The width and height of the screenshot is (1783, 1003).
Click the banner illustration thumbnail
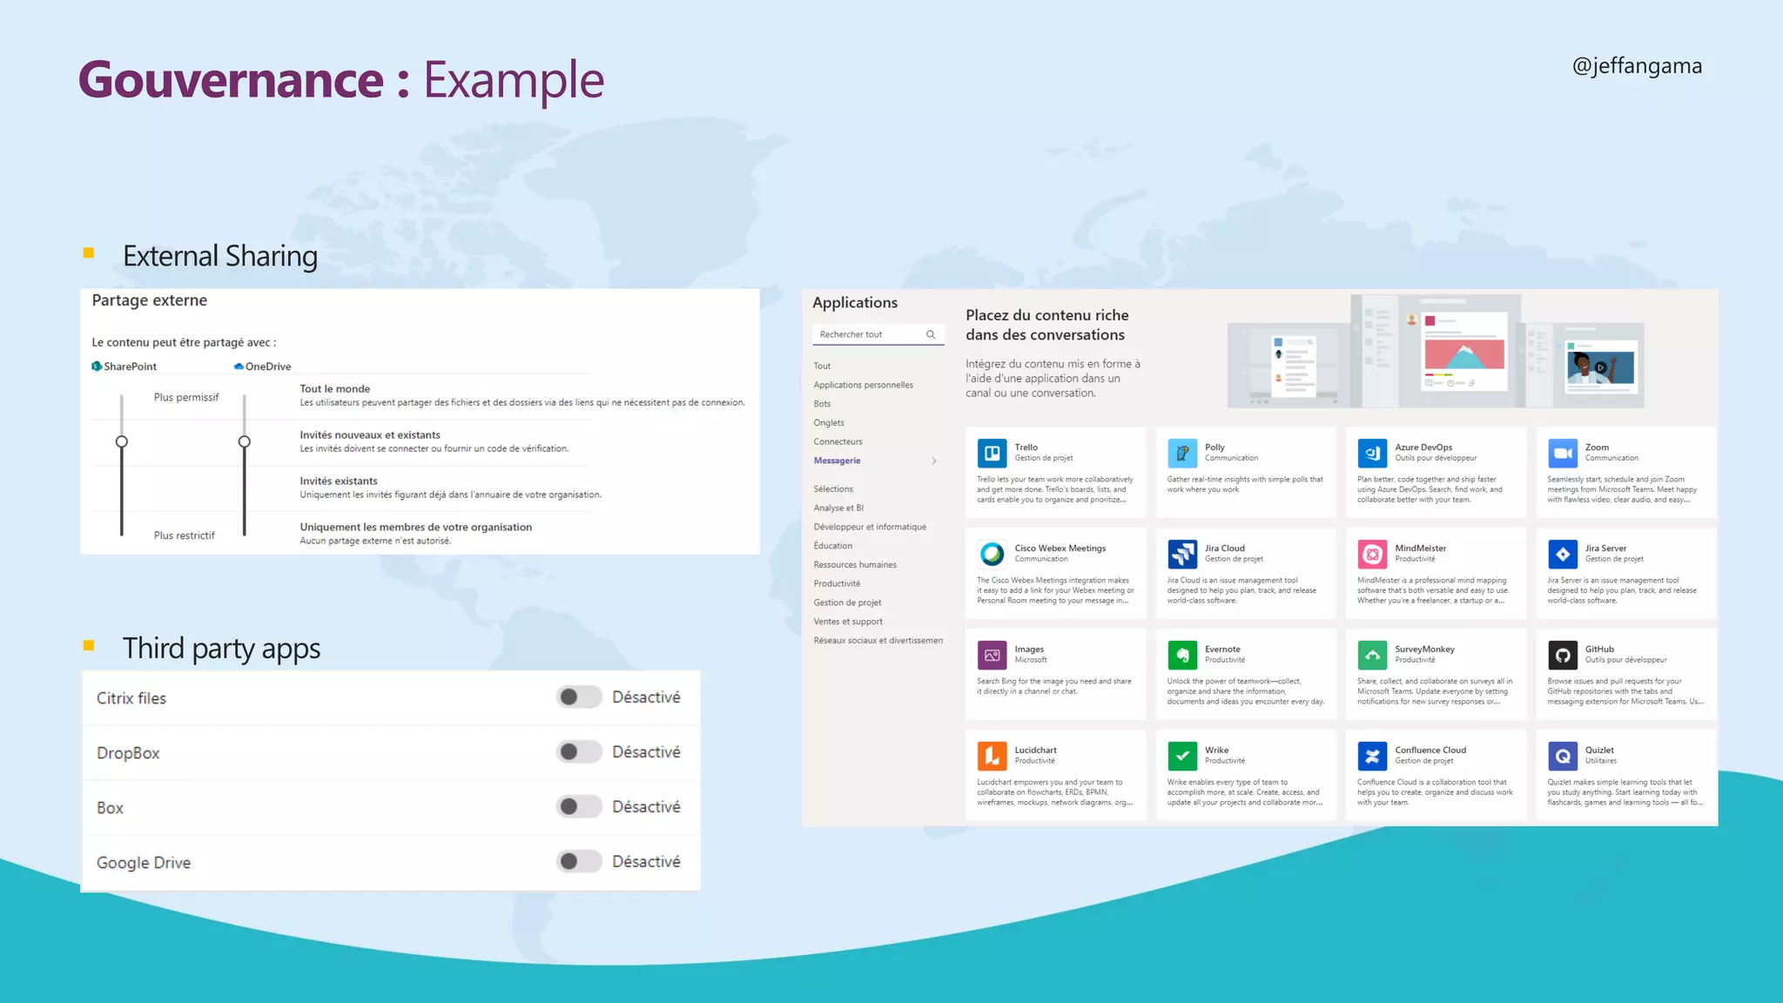[x=1436, y=351]
